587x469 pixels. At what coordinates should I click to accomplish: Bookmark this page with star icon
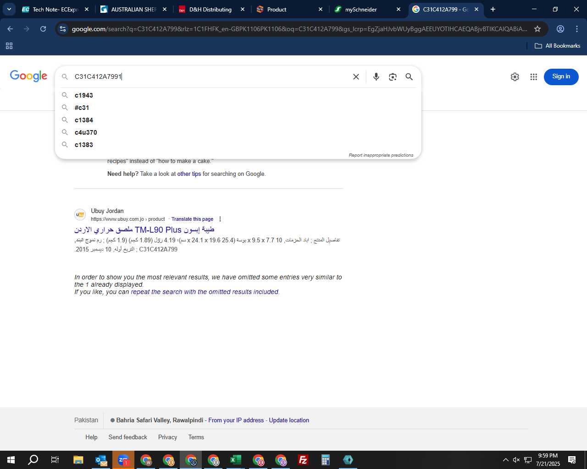[x=537, y=29]
